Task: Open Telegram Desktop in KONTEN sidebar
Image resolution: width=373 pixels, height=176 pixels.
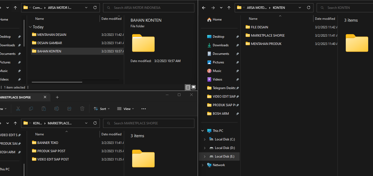Action: (x=221, y=88)
